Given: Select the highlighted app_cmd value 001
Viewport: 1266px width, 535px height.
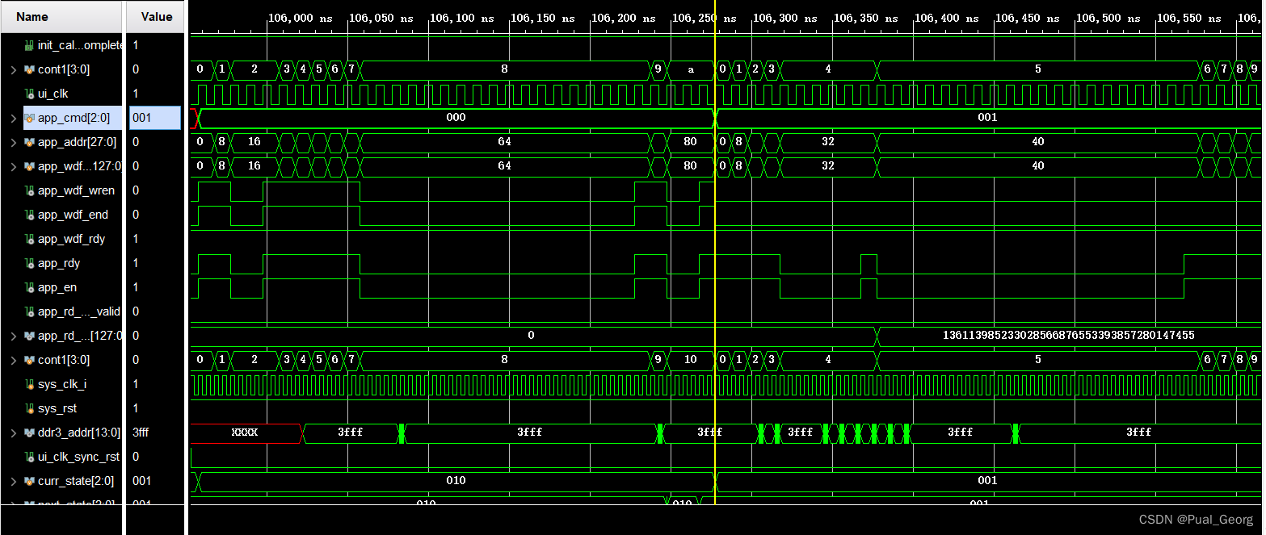Looking at the screenshot, I should pos(154,118).
